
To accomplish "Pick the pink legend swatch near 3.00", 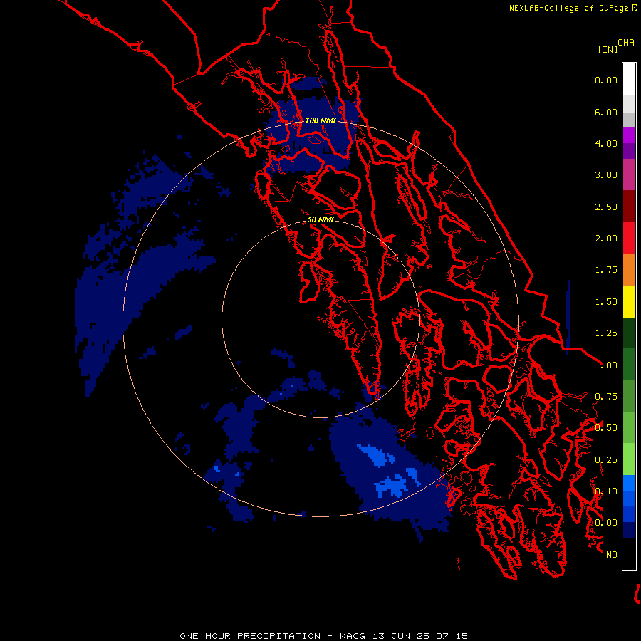I will pos(629,174).
